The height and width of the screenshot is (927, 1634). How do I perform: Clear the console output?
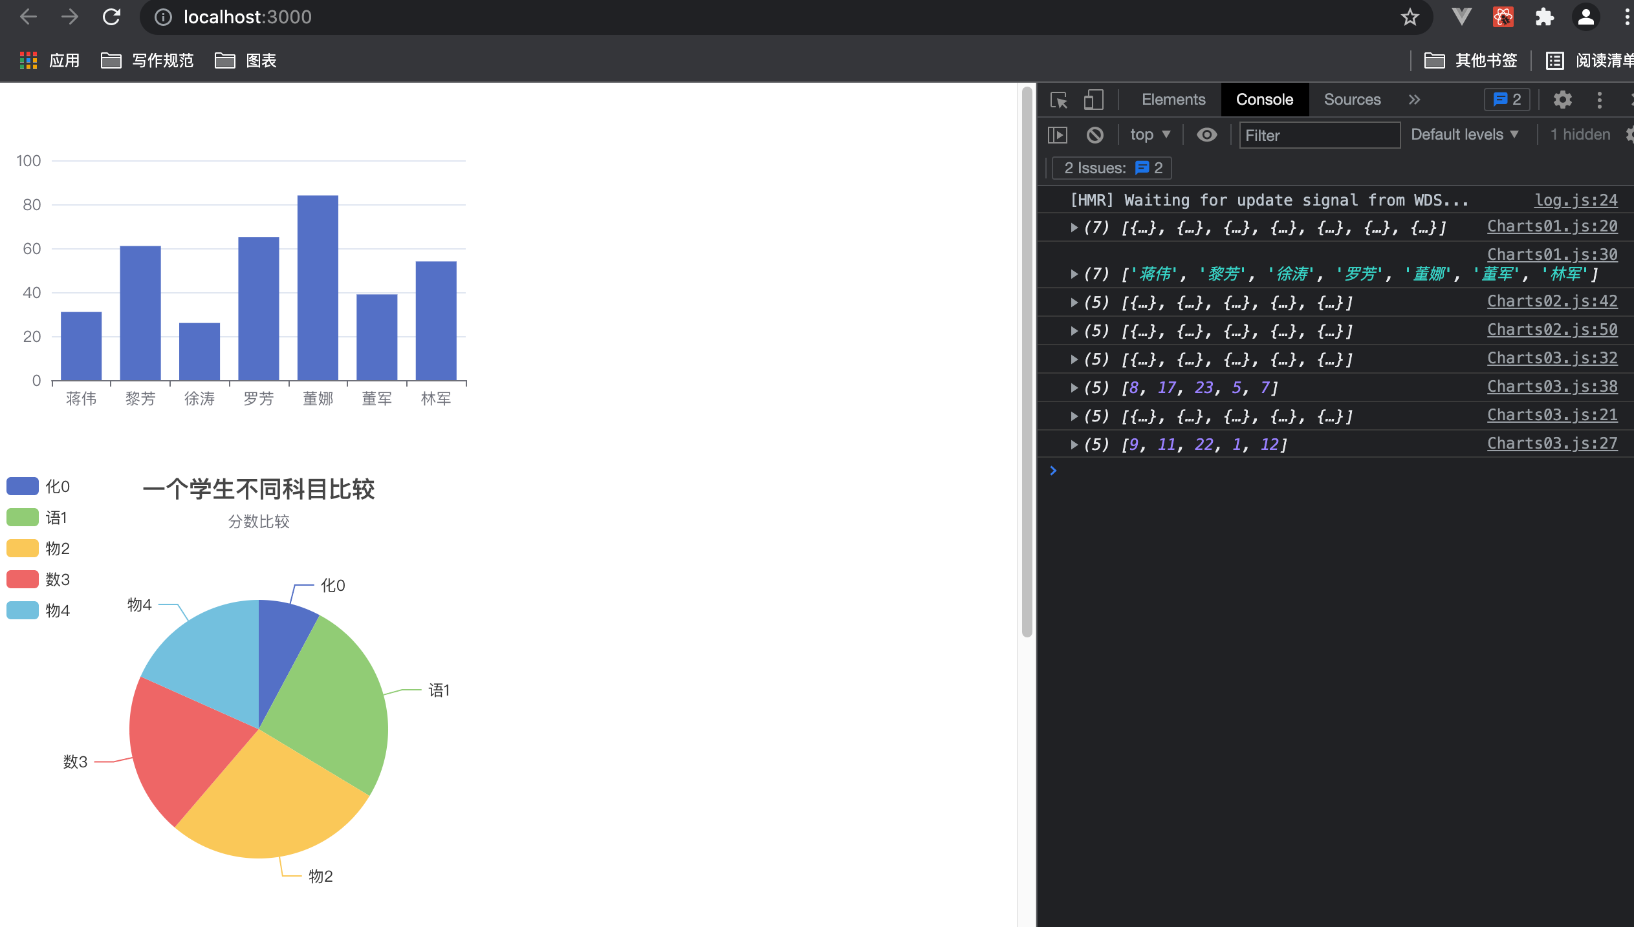[1095, 134]
